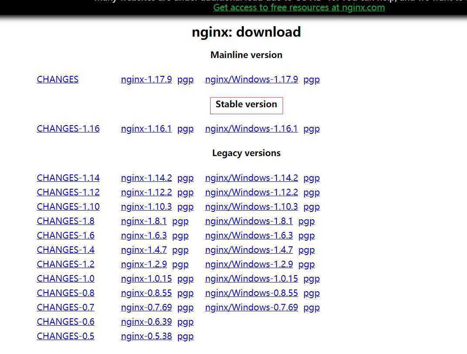Download the nginx/Windows-0.7.69 build
467x354 pixels.
pyautogui.click(x=251, y=307)
